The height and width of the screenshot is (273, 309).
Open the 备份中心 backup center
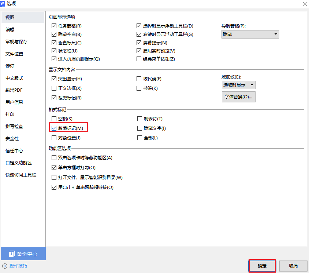23,254
